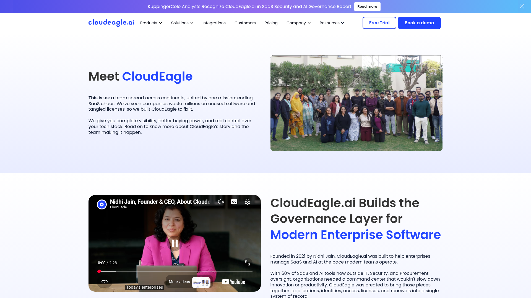The height and width of the screenshot is (298, 531).
Task: Seek along the video progress bar
Action: (x=175, y=271)
